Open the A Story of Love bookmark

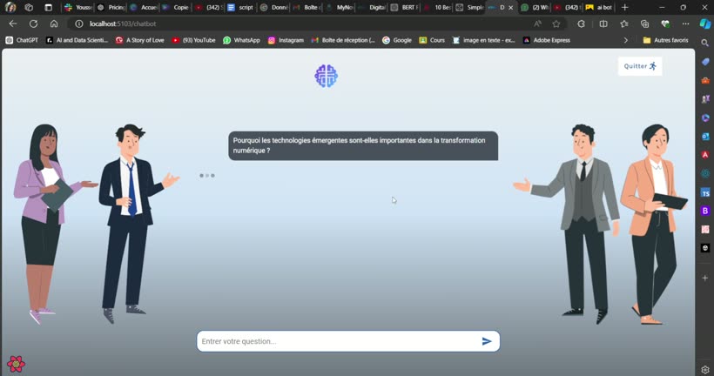coord(140,40)
